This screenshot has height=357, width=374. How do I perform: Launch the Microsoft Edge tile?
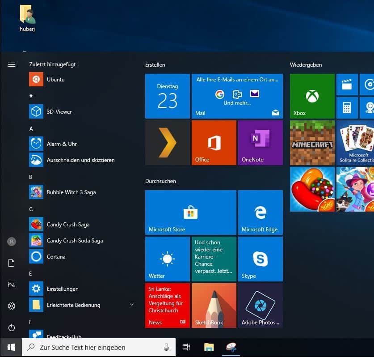[x=261, y=212]
